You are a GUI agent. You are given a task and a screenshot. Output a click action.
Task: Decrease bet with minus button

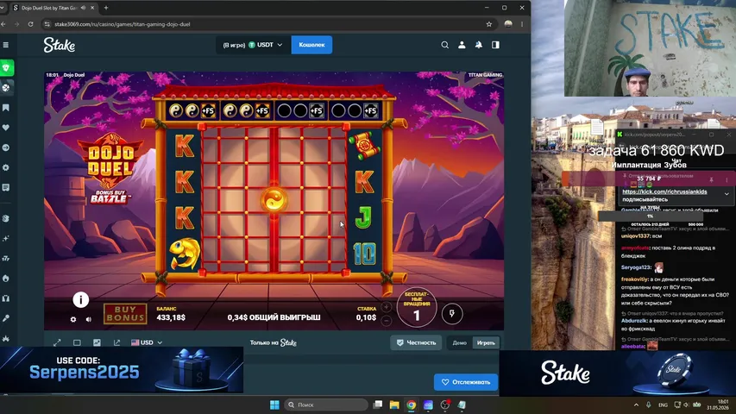click(387, 321)
